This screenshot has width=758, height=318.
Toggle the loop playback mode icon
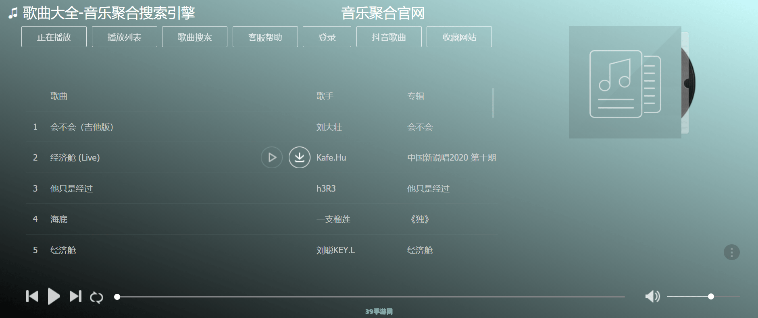coord(96,297)
